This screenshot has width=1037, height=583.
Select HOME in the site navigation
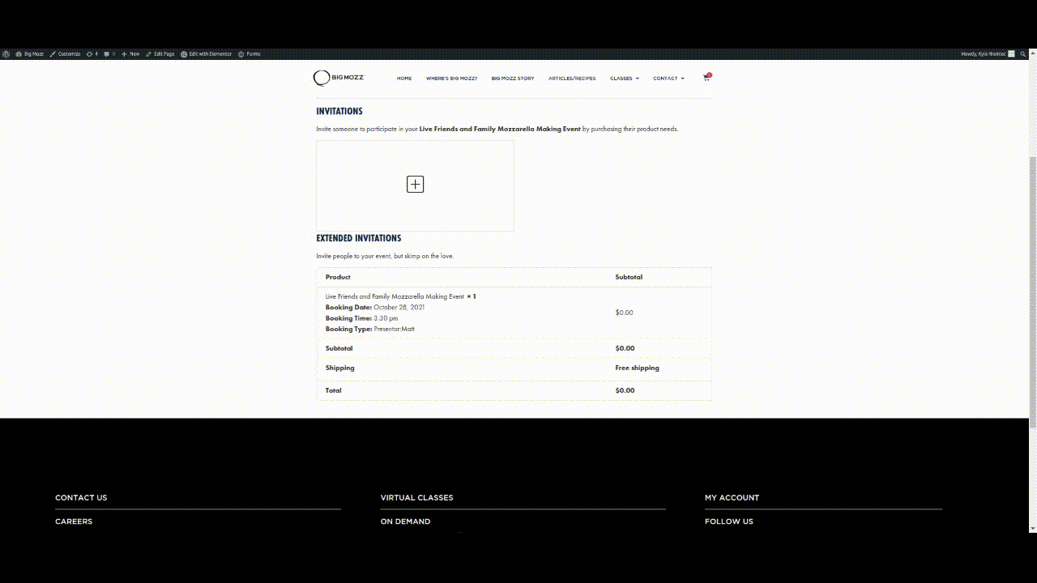404,79
